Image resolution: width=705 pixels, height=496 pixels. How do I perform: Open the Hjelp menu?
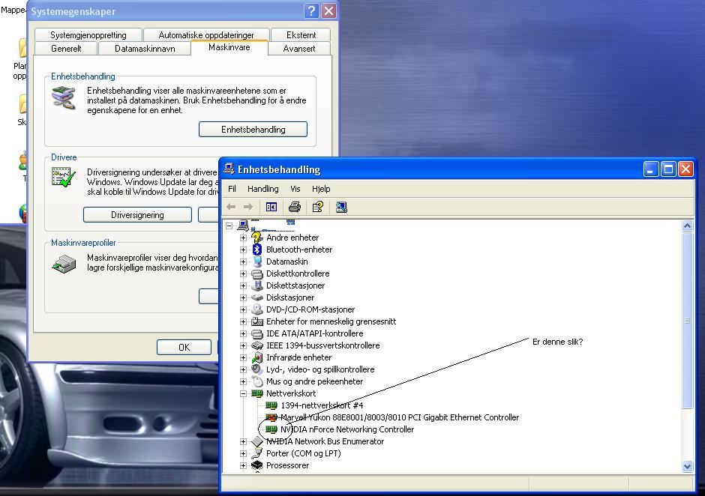click(321, 189)
